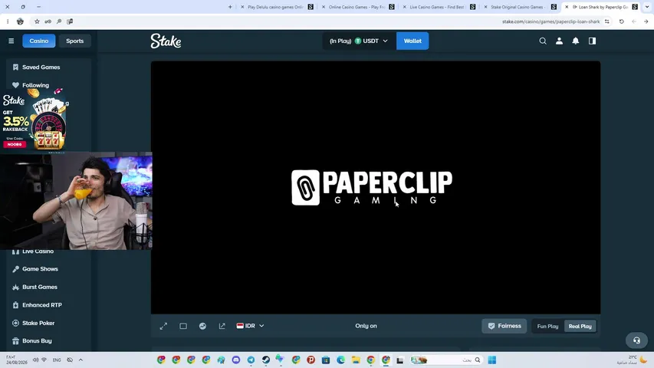
Task: Switch to the Play Delulu casino games tab
Action: [275, 7]
